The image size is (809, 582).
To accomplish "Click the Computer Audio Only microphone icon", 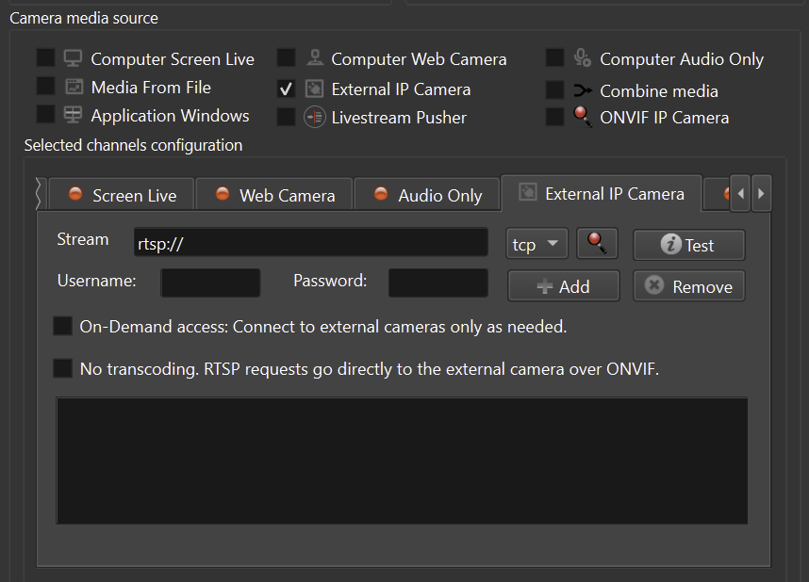I will (583, 58).
